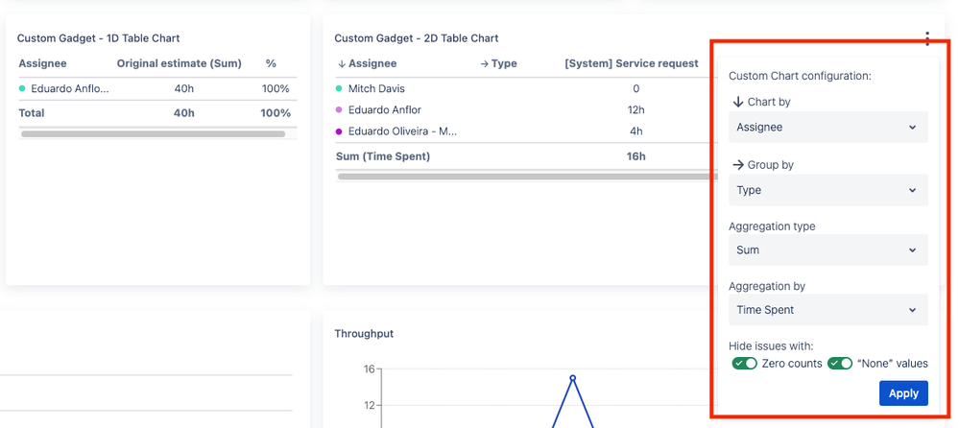Click the 0 value for Mitch Davis
Image resolution: width=959 pixels, height=428 pixels.
(636, 88)
